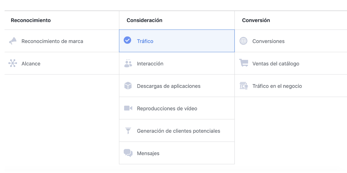Click the megaphone icon for brand awareness
347x173 pixels.
point(13,41)
